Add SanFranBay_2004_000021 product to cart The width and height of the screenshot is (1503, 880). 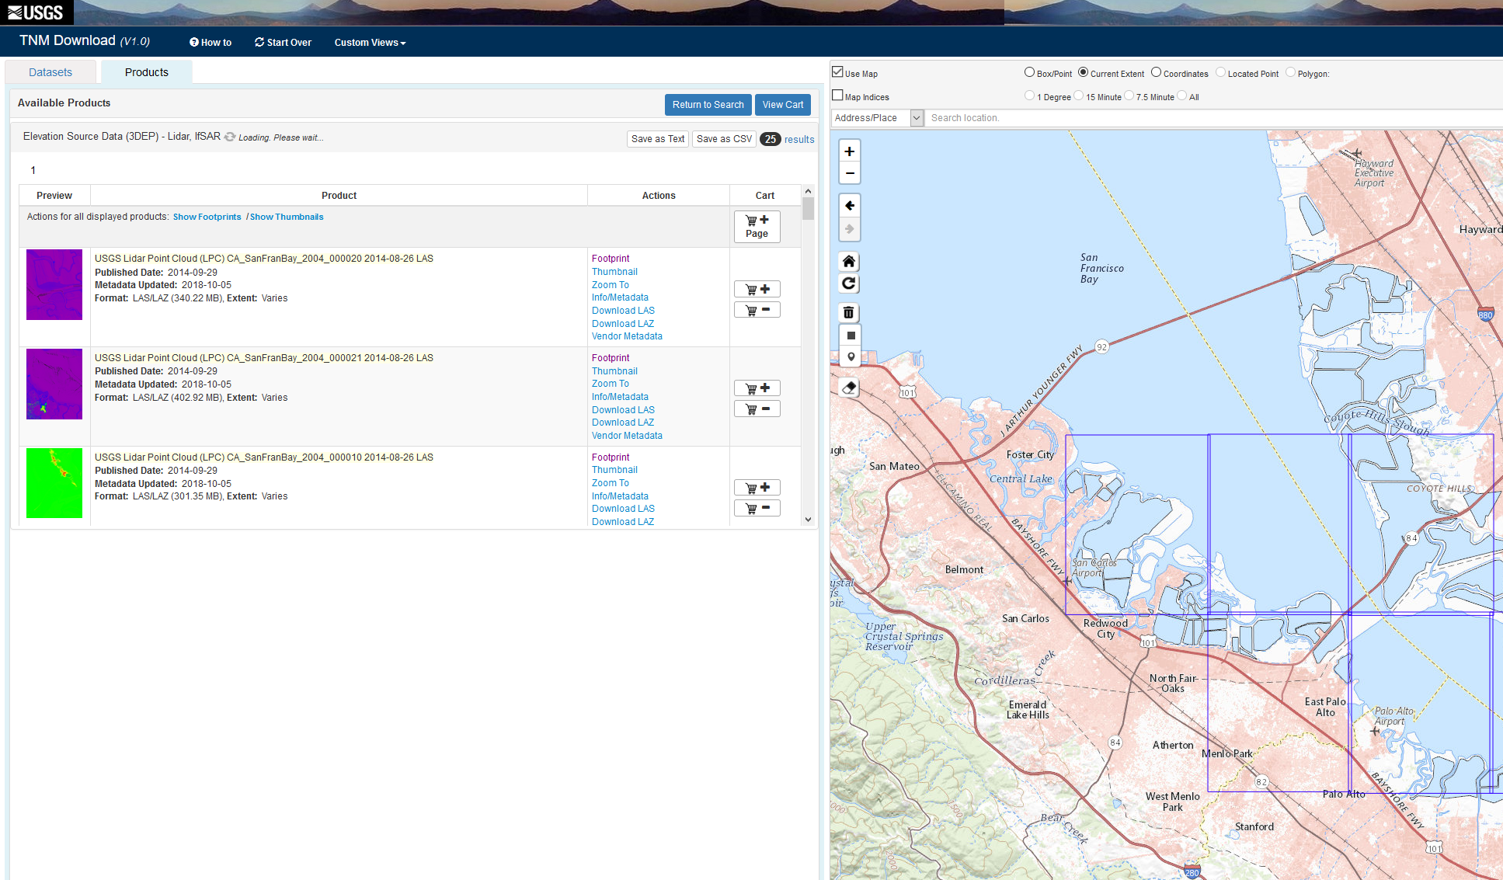coord(757,388)
